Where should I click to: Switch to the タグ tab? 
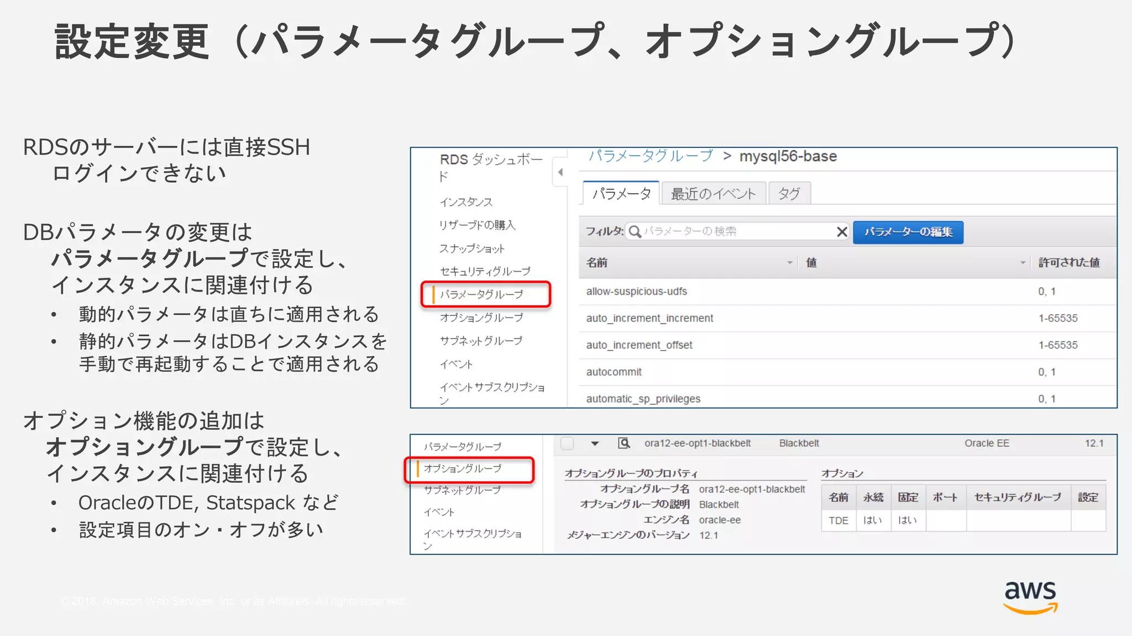tap(789, 194)
